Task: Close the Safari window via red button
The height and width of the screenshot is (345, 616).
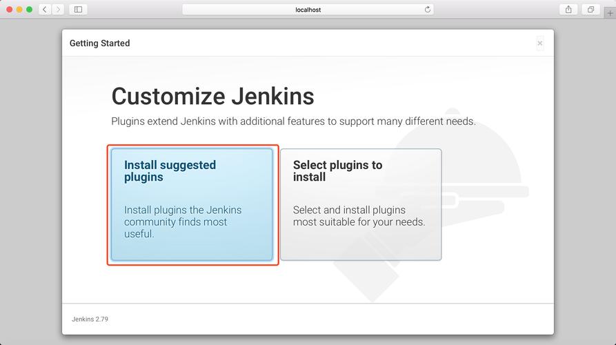Action: pyautogui.click(x=10, y=10)
